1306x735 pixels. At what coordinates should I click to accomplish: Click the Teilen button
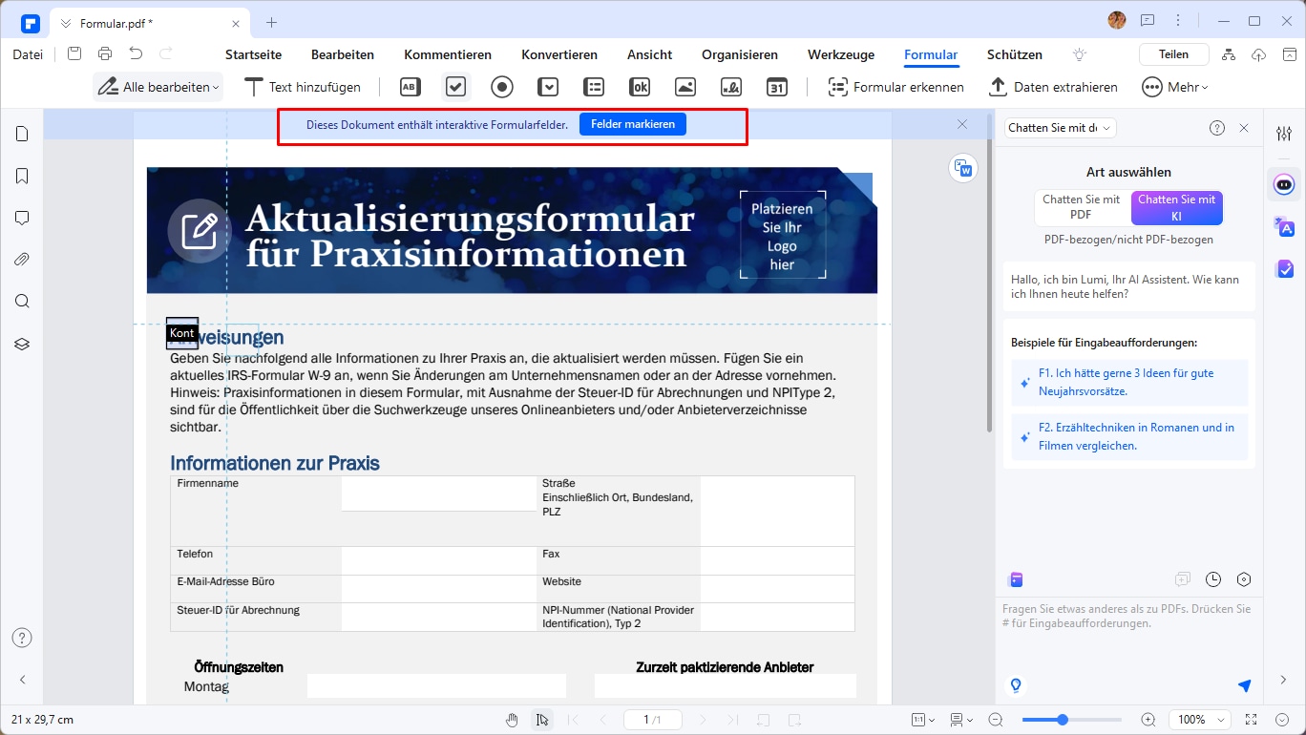point(1174,54)
